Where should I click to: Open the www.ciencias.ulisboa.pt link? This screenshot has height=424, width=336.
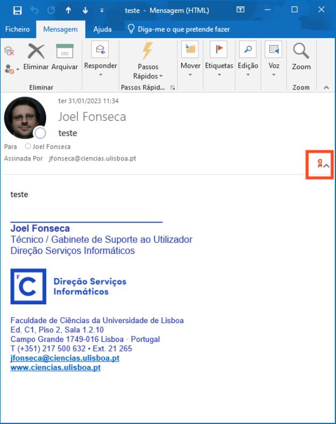coord(56,368)
